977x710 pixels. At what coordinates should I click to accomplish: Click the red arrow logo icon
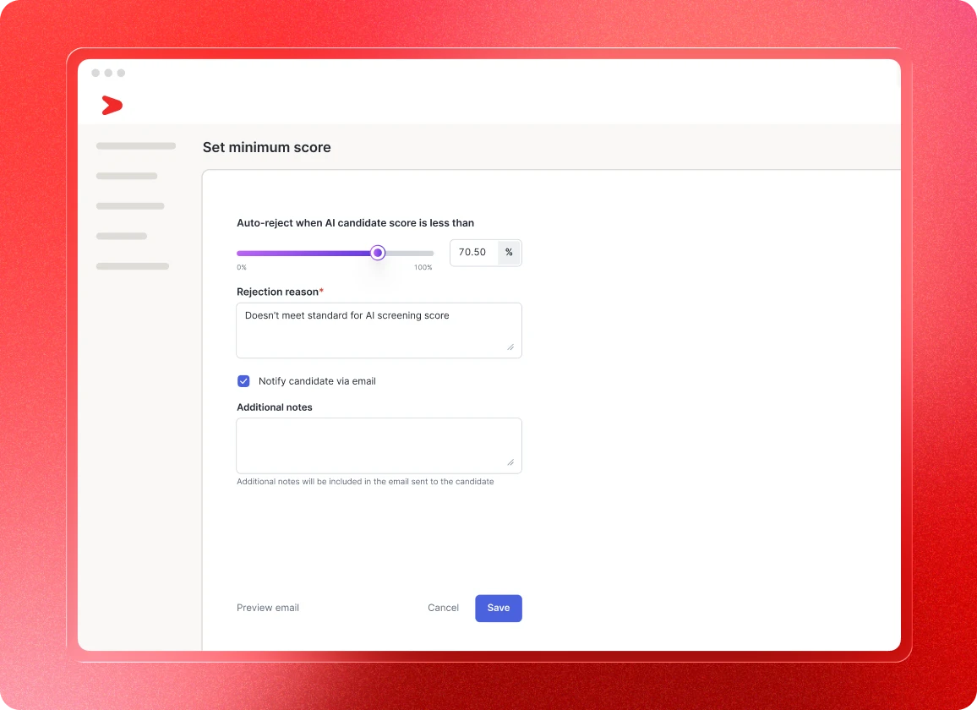tap(112, 106)
